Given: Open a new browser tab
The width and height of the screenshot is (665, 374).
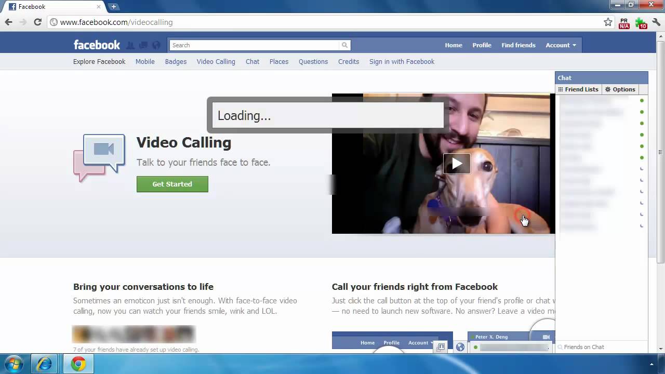Looking at the screenshot, I should [113, 7].
